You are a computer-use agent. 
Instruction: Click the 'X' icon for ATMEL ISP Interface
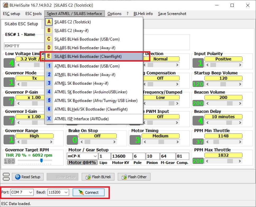tap(49, 119)
